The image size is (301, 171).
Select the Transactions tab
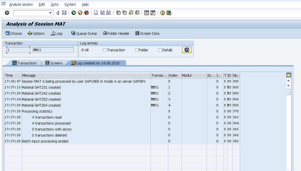point(25,63)
